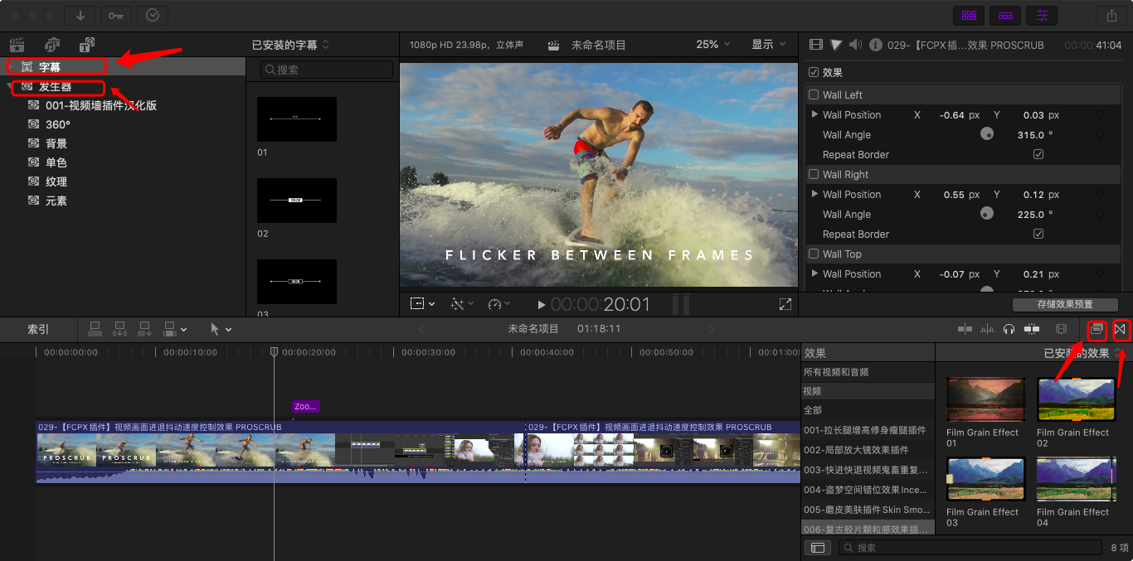1133x561 pixels.
Task: Toggle the timeline panel layout button
Action: tap(1005, 15)
